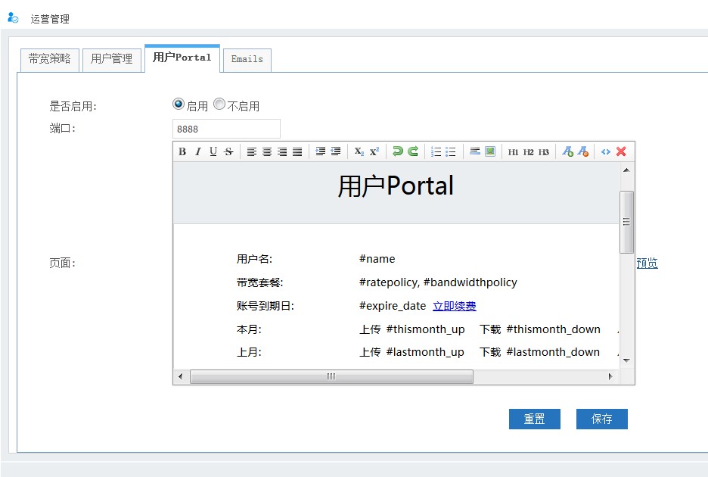Center align the text
This screenshot has width=708, height=477.
pyautogui.click(x=267, y=151)
